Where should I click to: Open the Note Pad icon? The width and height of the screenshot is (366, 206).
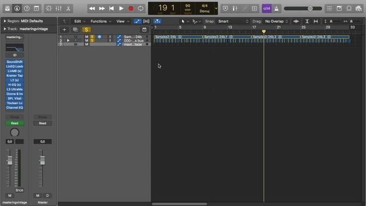[339, 9]
